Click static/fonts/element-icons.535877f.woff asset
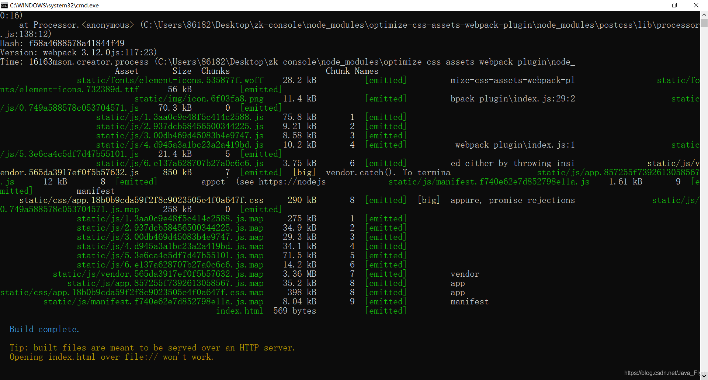708x380 pixels. tap(170, 80)
